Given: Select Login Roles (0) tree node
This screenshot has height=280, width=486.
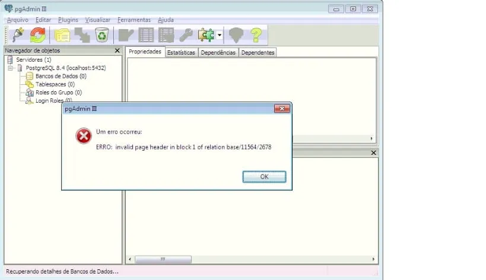Looking at the screenshot, I should [53, 100].
